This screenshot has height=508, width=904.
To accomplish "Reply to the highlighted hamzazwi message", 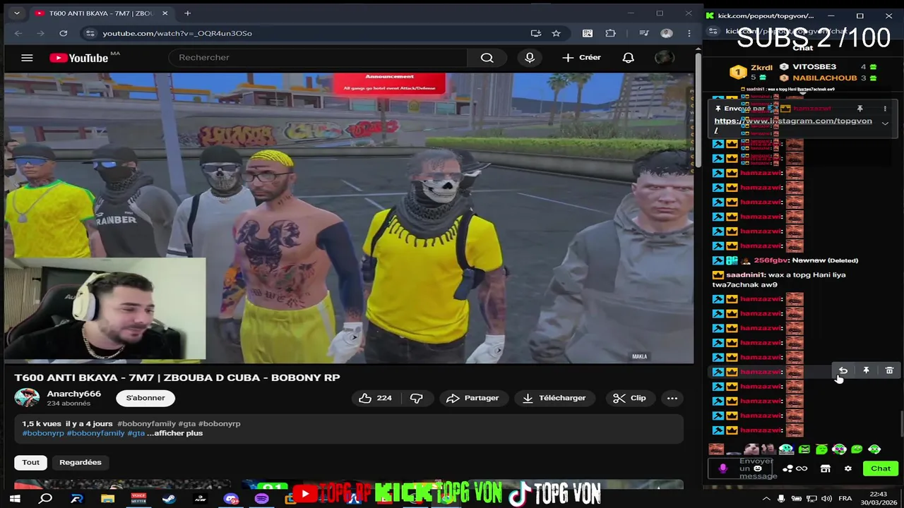I will pos(843,370).
